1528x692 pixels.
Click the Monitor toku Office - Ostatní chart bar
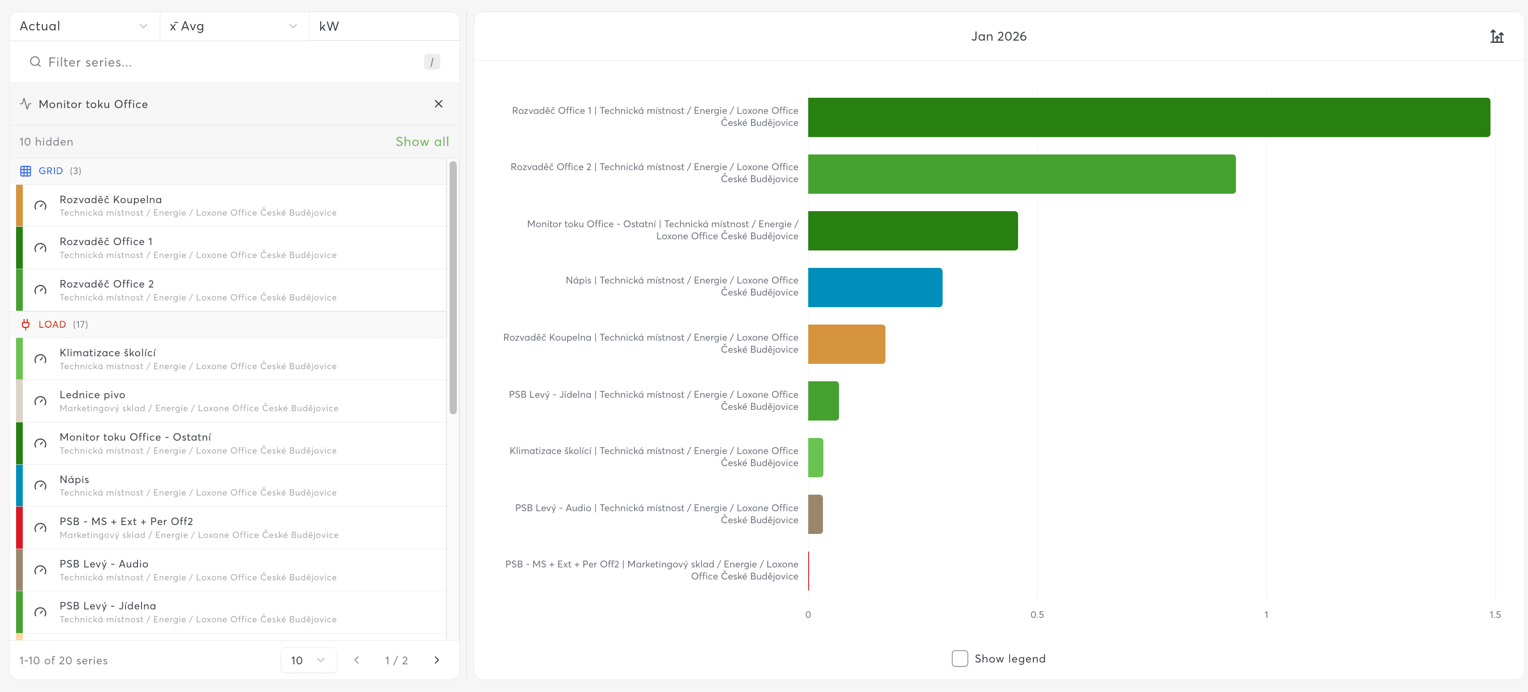point(912,231)
